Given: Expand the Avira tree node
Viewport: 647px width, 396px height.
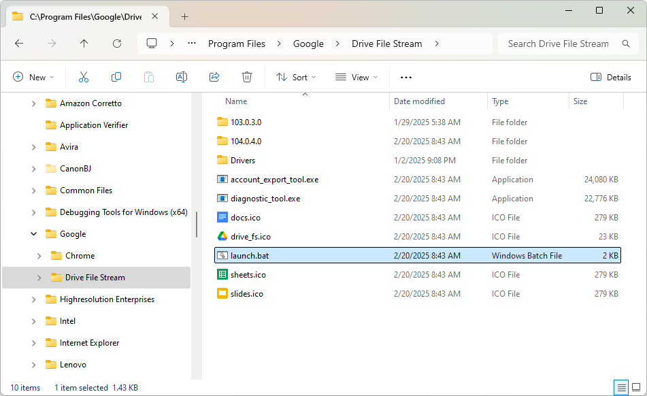Looking at the screenshot, I should 34,147.
